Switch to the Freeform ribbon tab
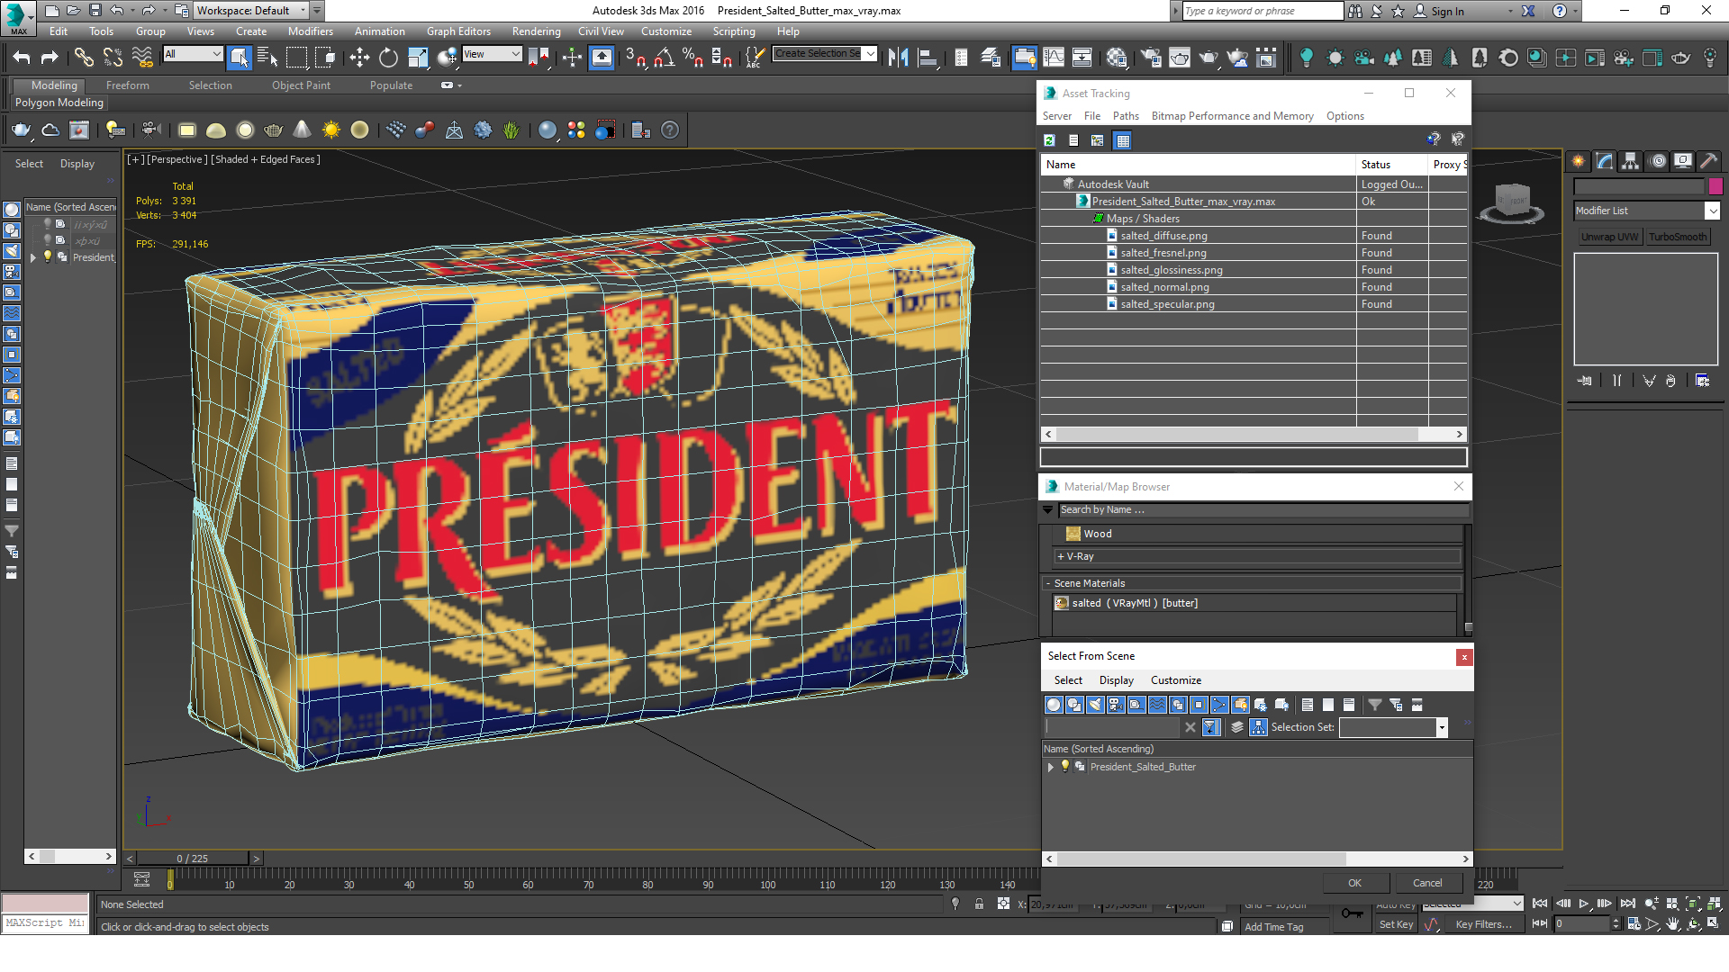 (x=127, y=85)
